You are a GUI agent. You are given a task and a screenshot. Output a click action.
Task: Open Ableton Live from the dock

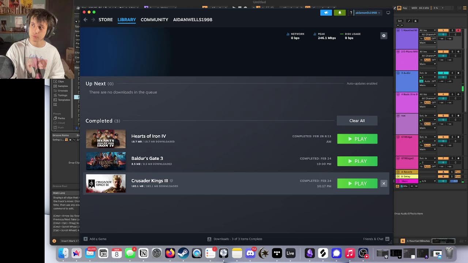click(290, 253)
